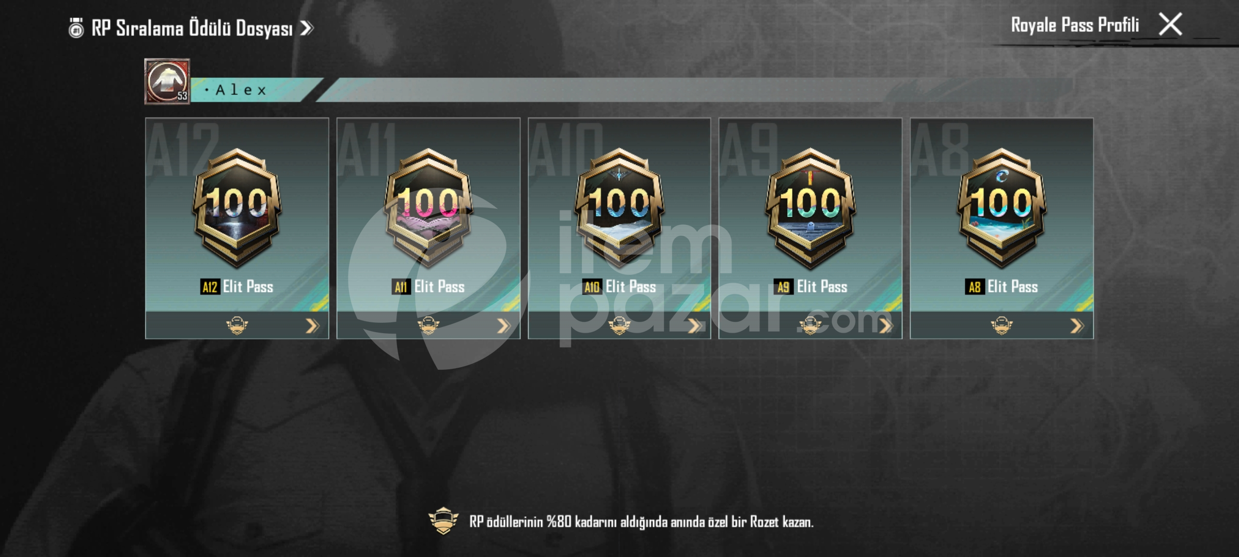The image size is (1239, 557).
Task: Click the A11 rank 100 badge
Action: 428,208
